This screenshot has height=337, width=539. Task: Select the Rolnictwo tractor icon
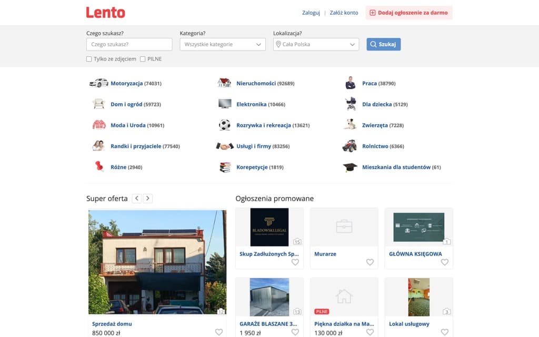[x=350, y=146]
